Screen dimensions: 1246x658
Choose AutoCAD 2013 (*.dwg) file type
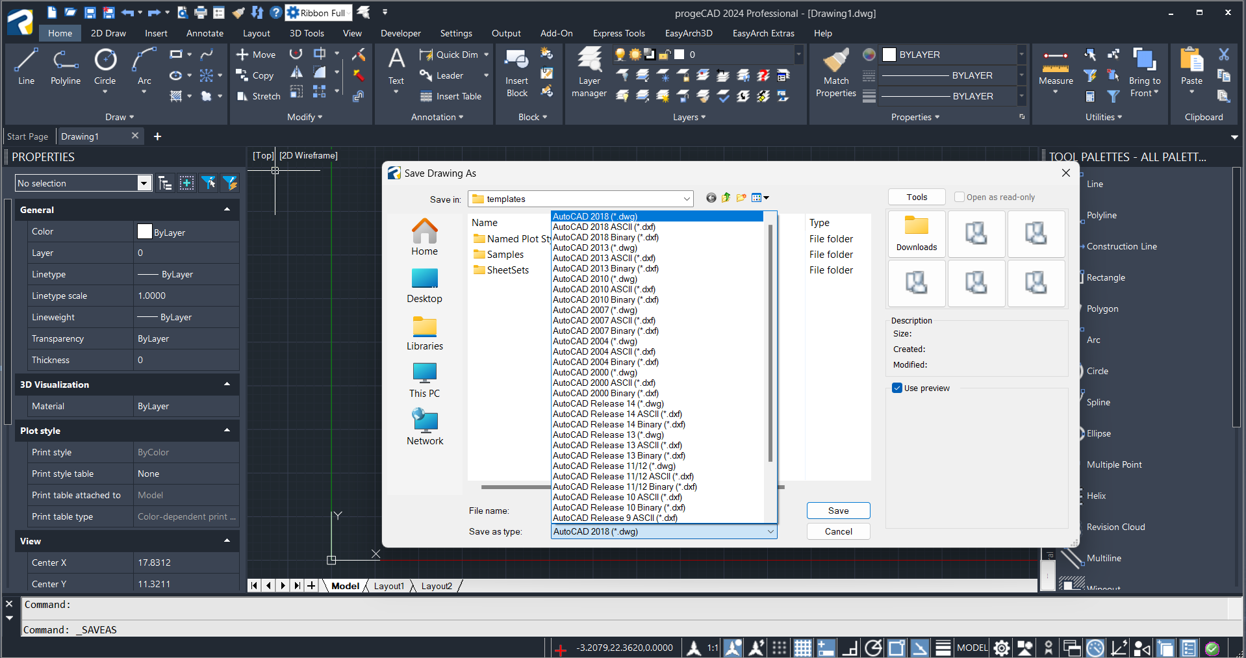595,247
